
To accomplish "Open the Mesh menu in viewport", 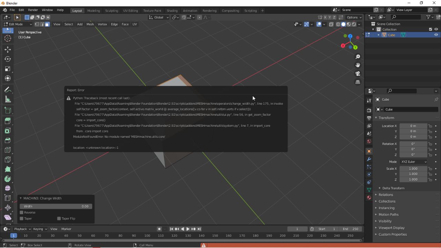I will click(x=90, y=24).
